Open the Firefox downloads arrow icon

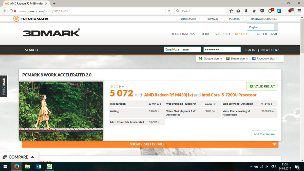pyautogui.click(x=246, y=11)
